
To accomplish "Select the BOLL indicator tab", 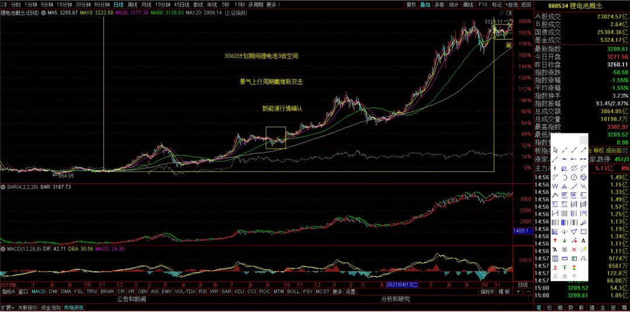I will pos(293,291).
